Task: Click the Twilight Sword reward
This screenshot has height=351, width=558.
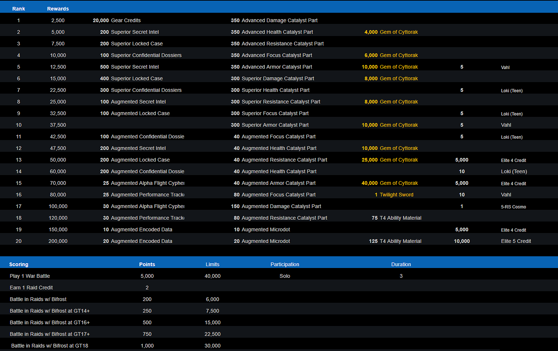Action: 394,195
